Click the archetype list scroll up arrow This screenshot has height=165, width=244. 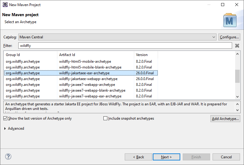[237, 54]
